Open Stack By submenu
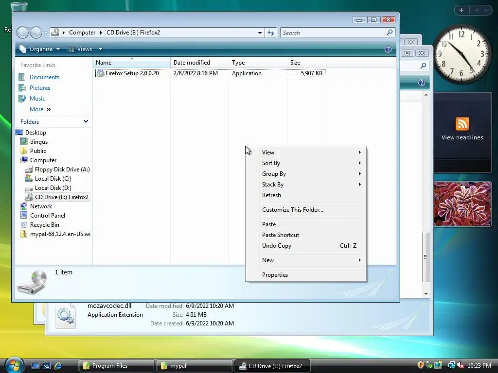498x373 pixels. pos(306,184)
